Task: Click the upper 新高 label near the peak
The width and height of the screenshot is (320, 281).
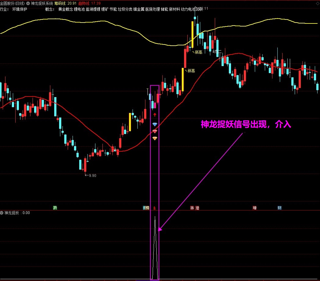Action: [x=199, y=52]
